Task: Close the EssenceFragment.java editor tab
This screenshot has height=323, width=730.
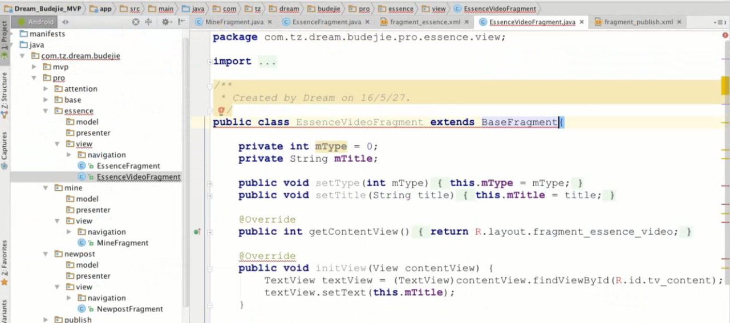Action: 367,22
